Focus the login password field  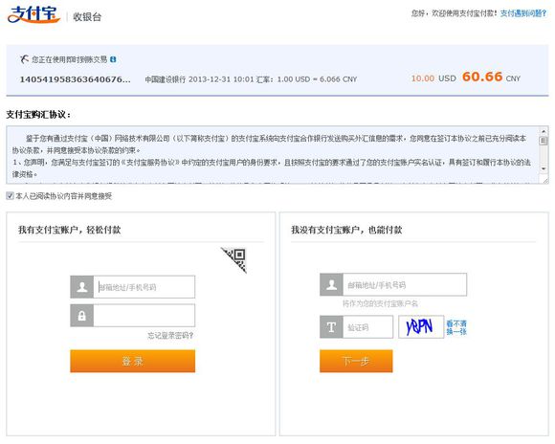144,315
